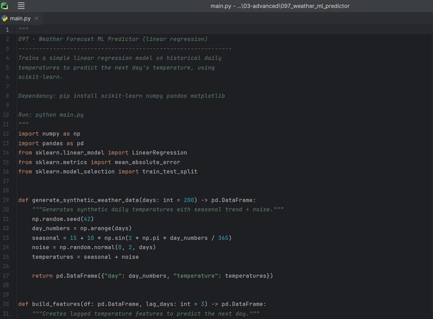This screenshot has height=319, width=433.
Task: Click the LinearRegression import name
Action: coord(159,153)
